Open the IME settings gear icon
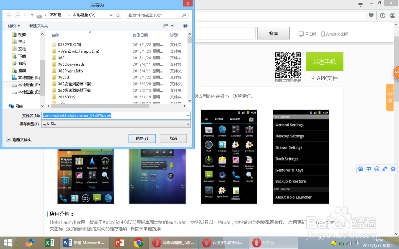 393,169
